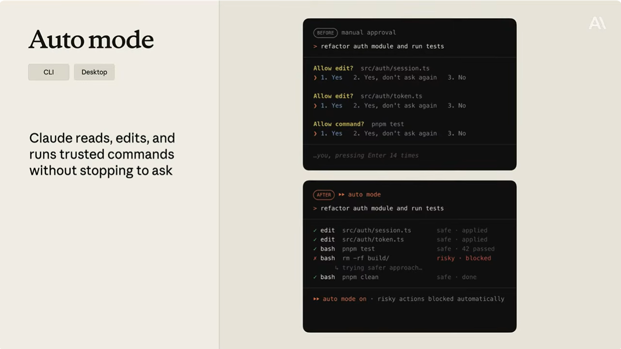
Task: Click the '…you, pressing Enter 14 times' line
Action: (x=366, y=156)
